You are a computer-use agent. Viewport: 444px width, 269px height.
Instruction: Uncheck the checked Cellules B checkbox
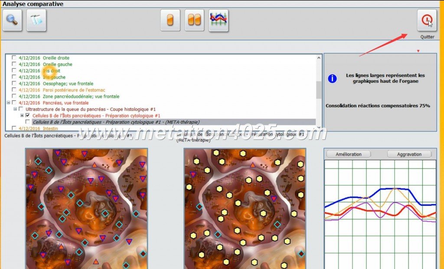(x=28, y=116)
